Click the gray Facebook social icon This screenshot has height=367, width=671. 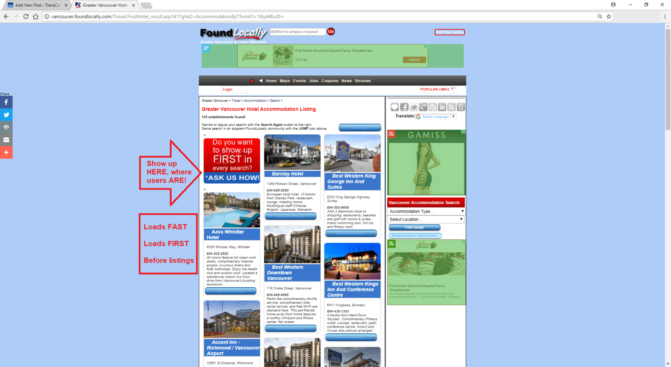point(404,107)
